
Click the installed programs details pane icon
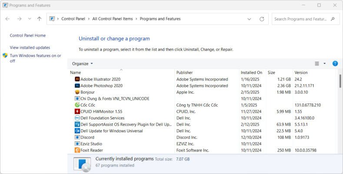pos(82,164)
